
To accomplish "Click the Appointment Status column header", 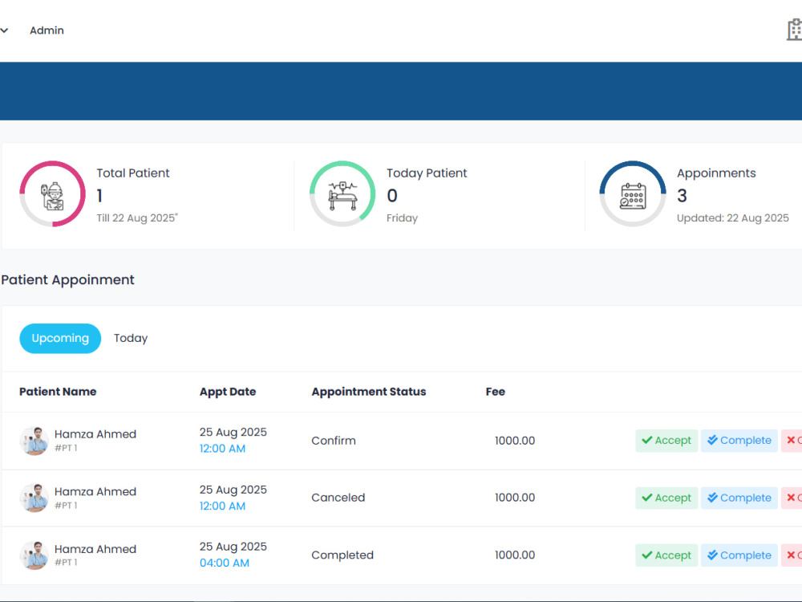I will [x=369, y=392].
